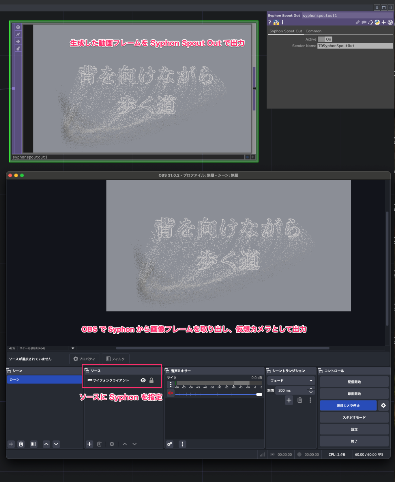
Task: Click the add scene plus button
Action: [x=11, y=444]
